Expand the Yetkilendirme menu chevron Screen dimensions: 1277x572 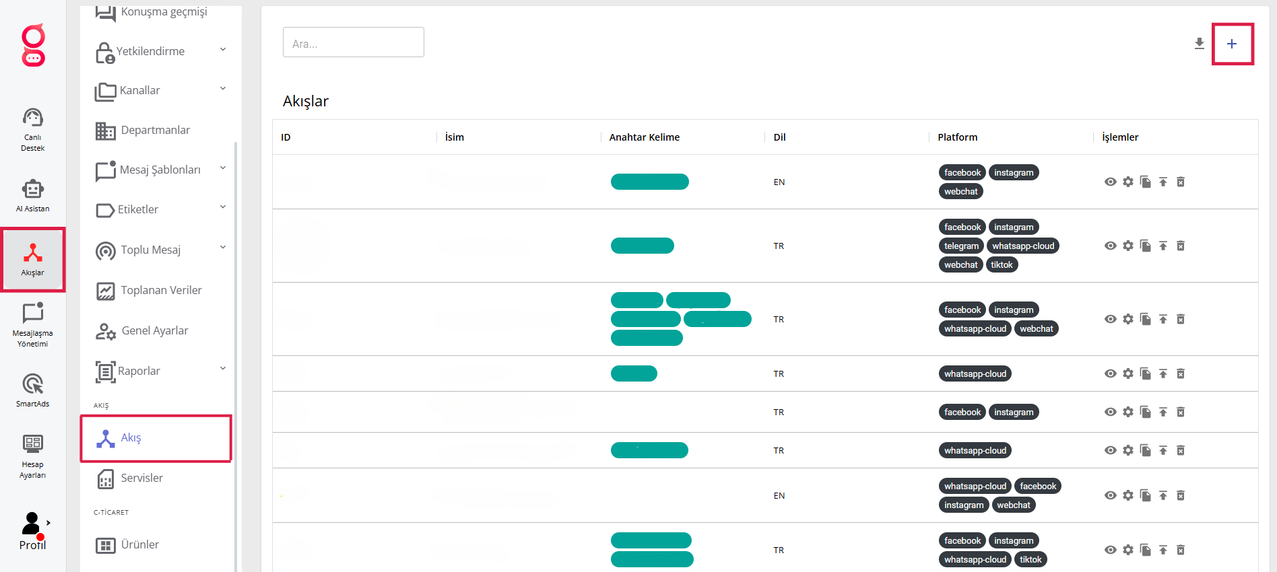click(223, 50)
